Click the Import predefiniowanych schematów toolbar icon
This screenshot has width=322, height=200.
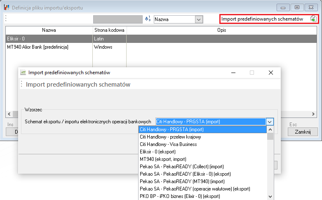click(313, 19)
